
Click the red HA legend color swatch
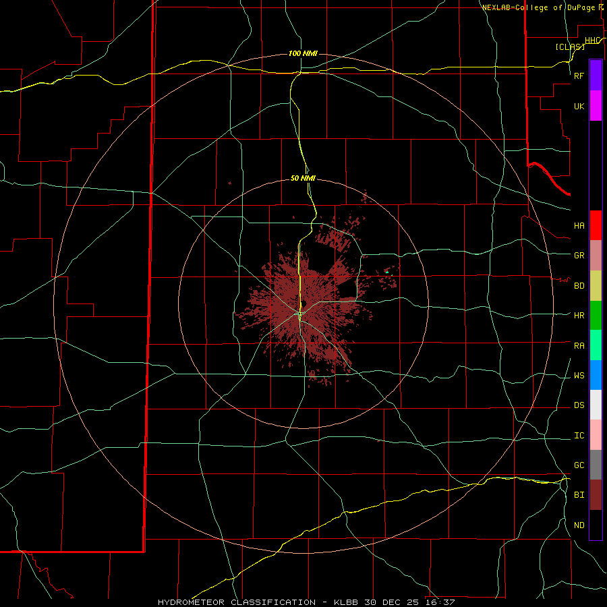[x=596, y=225]
